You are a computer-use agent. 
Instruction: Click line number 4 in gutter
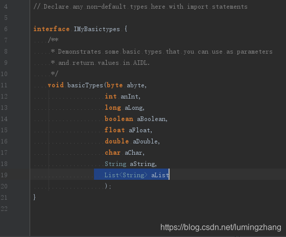click(6, 7)
